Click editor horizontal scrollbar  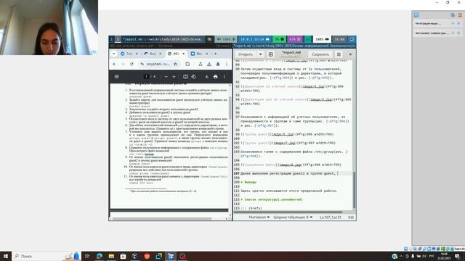pyautogui.click(x=288, y=212)
